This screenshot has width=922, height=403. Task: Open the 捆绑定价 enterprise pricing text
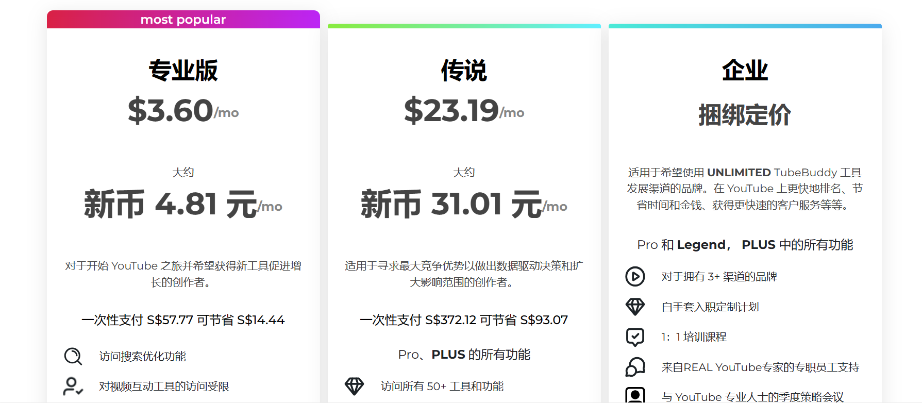pyautogui.click(x=745, y=115)
